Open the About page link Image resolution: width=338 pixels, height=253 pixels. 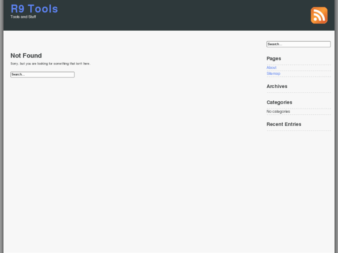tap(272, 68)
